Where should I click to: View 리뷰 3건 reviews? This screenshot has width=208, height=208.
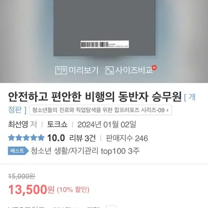coord(82,138)
